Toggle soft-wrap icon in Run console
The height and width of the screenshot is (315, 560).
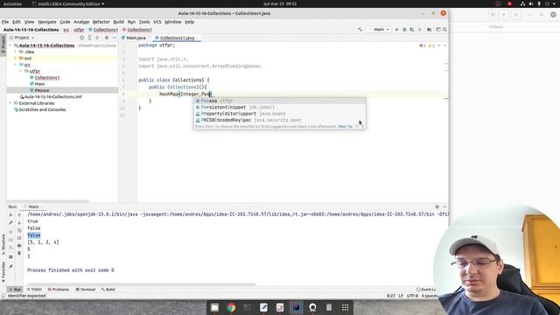[x=19, y=230]
